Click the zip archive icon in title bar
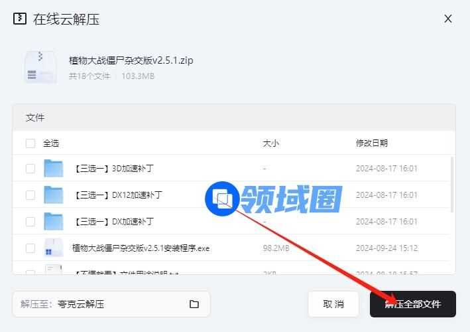This screenshot has width=470, height=332. tap(21, 18)
